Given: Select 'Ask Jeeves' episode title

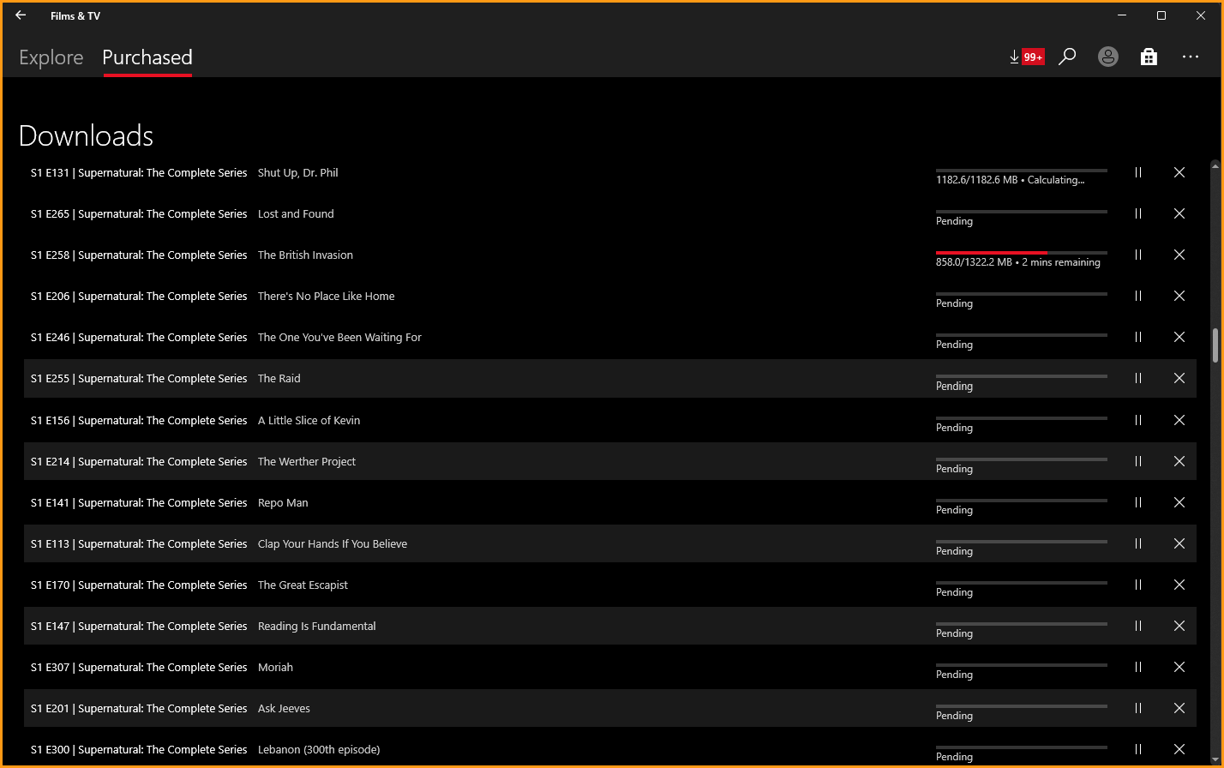Looking at the screenshot, I should [284, 708].
